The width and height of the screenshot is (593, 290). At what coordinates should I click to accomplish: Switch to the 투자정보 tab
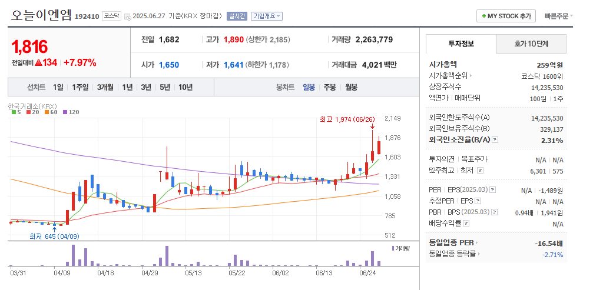(461, 44)
